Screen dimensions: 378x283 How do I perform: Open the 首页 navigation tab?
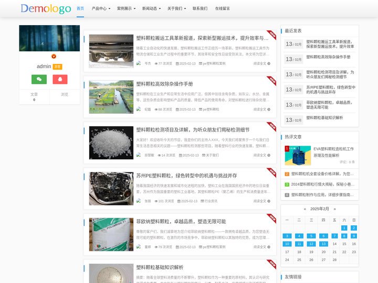coord(80,8)
